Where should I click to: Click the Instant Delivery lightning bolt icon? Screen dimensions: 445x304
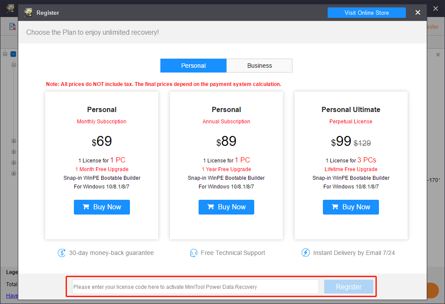pos(305,253)
